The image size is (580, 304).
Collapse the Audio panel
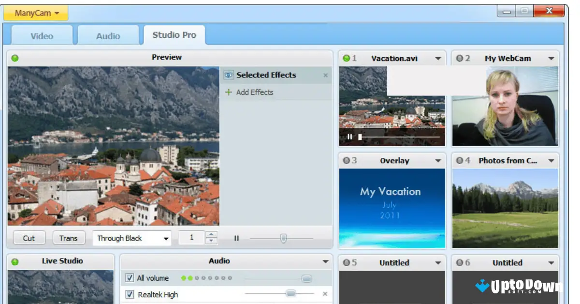pos(326,260)
